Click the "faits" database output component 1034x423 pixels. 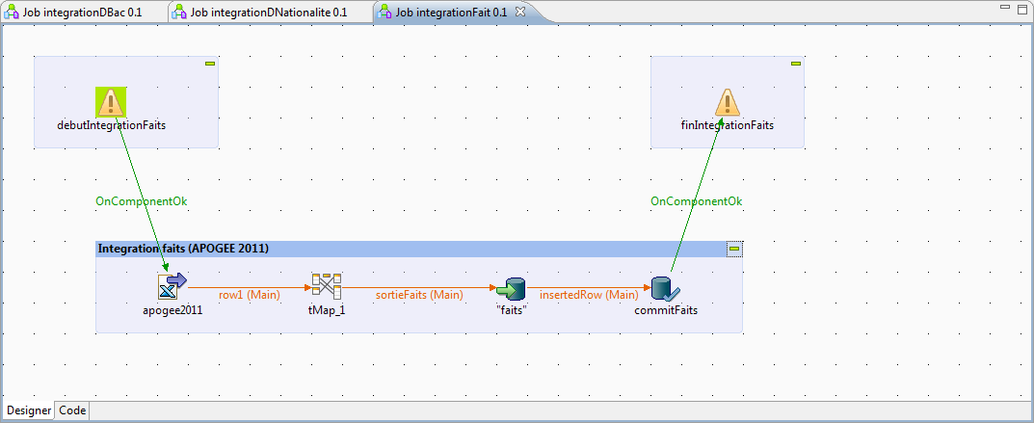(510, 287)
